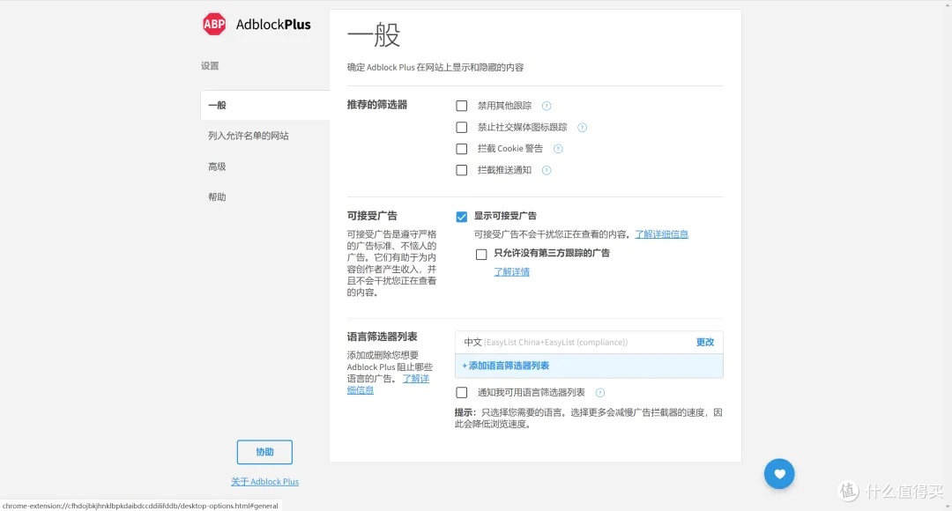The image size is (952, 511).
Task: Enable 拦截 Cookie 警告 checkbox
Action: 461,149
